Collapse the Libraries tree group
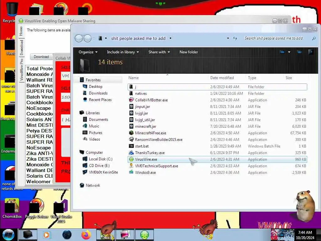The height and width of the screenshot is (241, 321). (93, 113)
